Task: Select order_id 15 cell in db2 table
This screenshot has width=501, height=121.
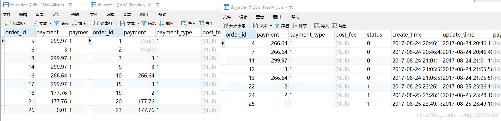Action: [x=107, y=84]
